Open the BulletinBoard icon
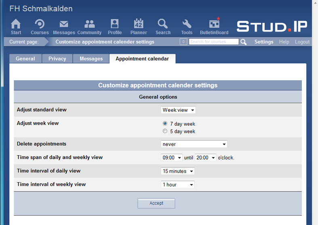Viewport: 318px width, 225px height. (x=215, y=23)
